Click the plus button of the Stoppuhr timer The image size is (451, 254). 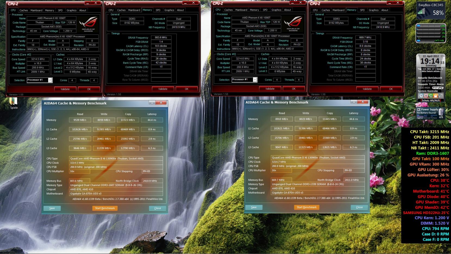(434, 88)
